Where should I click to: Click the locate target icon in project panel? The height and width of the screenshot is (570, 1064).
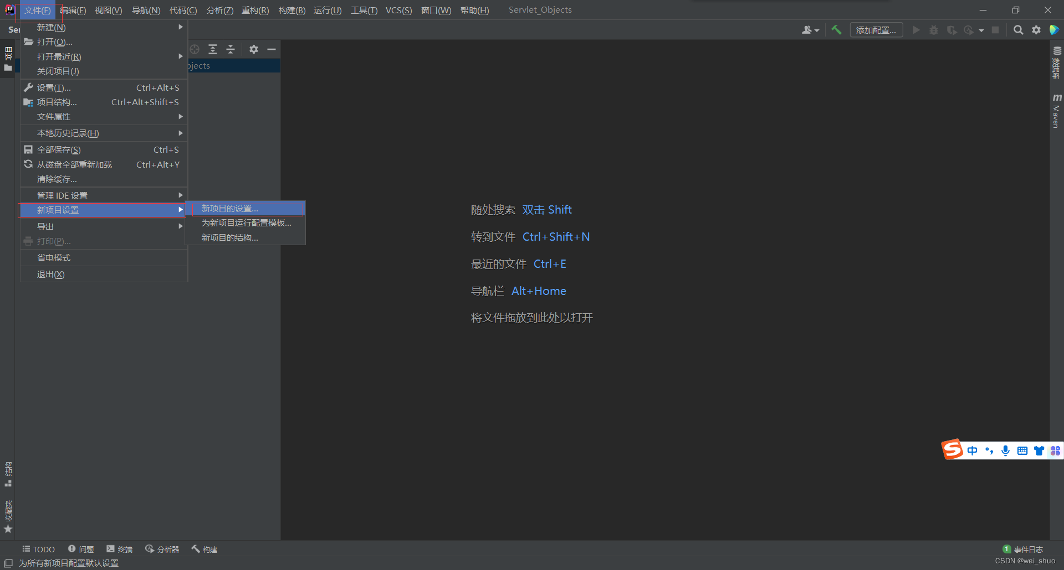tap(195, 49)
